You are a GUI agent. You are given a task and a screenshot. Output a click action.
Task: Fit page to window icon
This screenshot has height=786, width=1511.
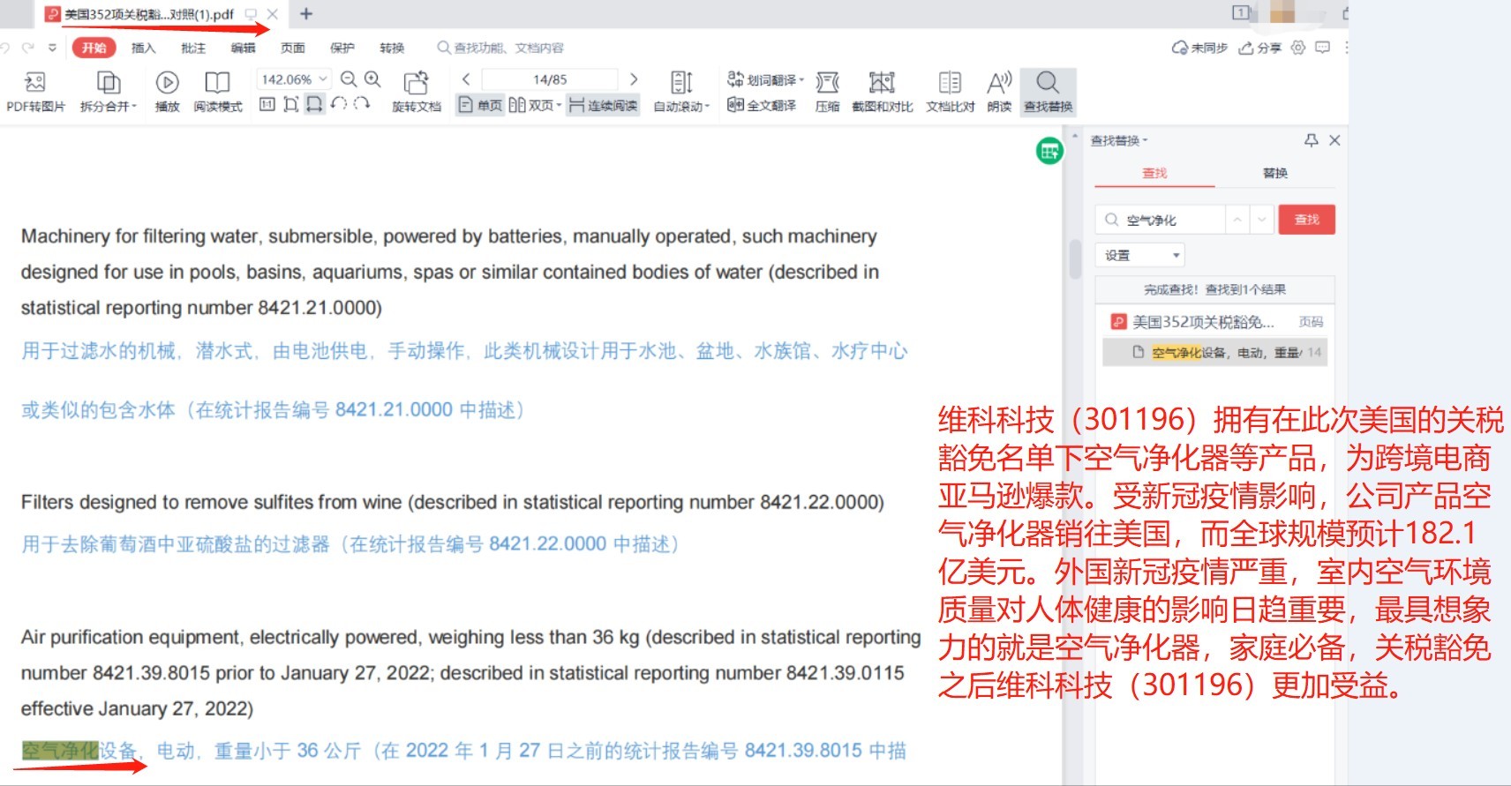pyautogui.click(x=290, y=104)
